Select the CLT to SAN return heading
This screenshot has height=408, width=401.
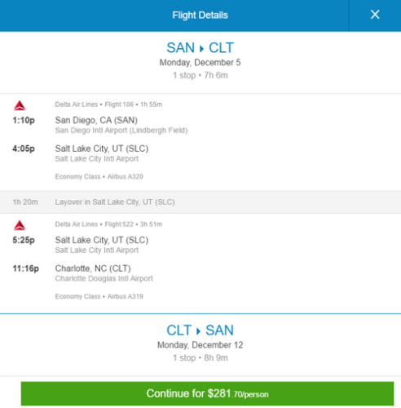[x=200, y=330]
